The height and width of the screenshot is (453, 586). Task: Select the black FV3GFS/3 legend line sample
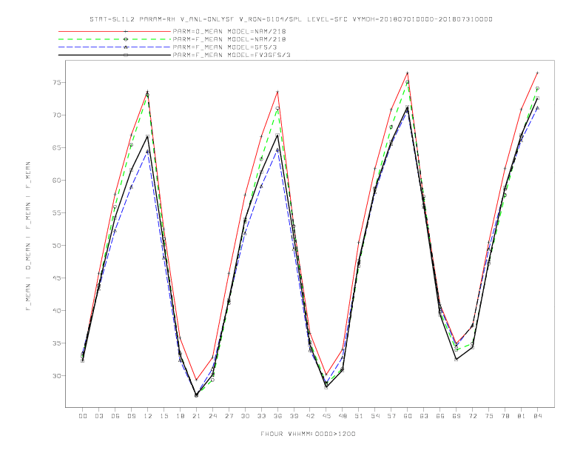coord(115,55)
